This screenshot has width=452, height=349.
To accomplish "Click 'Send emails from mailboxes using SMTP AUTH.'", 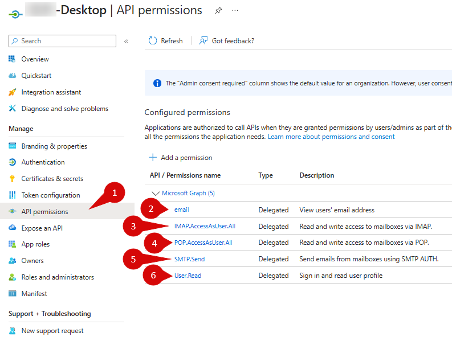I will click(369, 259).
